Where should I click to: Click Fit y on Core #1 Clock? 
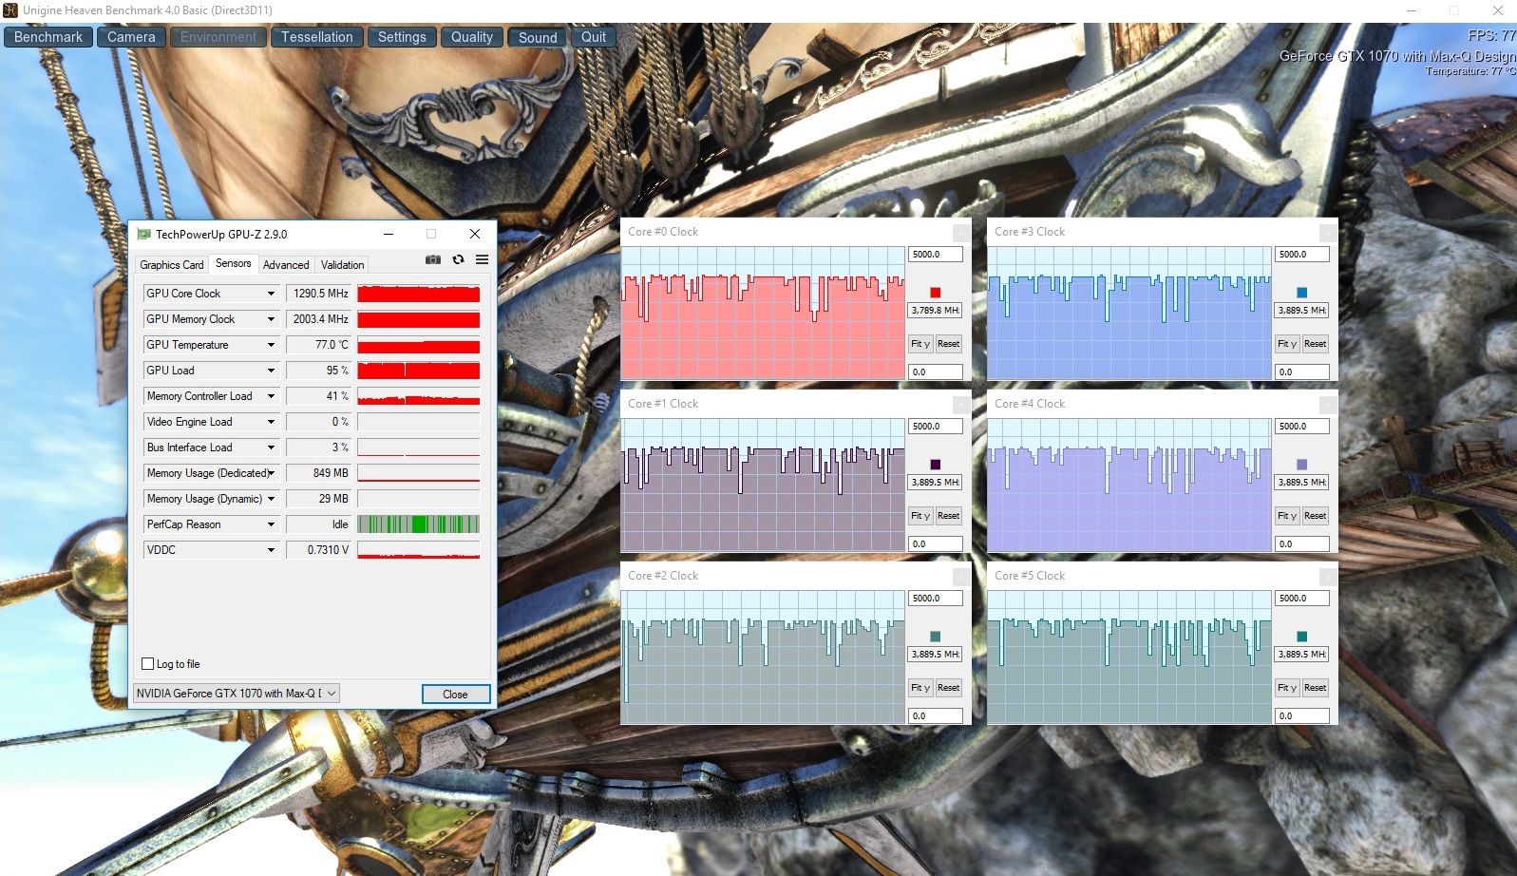coord(920,516)
